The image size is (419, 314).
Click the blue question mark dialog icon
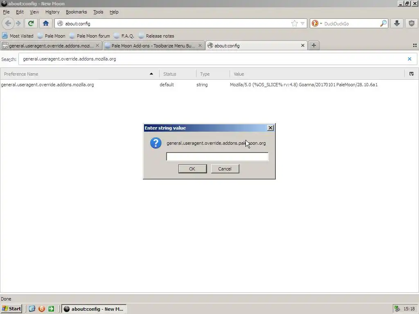pyautogui.click(x=156, y=143)
